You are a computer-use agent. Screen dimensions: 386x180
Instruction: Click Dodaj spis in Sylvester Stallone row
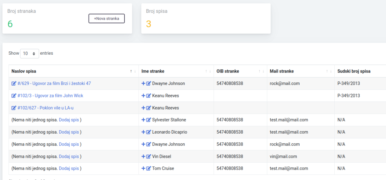coord(69,120)
